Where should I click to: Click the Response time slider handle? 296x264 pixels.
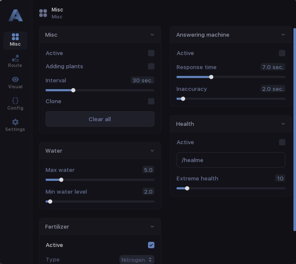pos(211,77)
